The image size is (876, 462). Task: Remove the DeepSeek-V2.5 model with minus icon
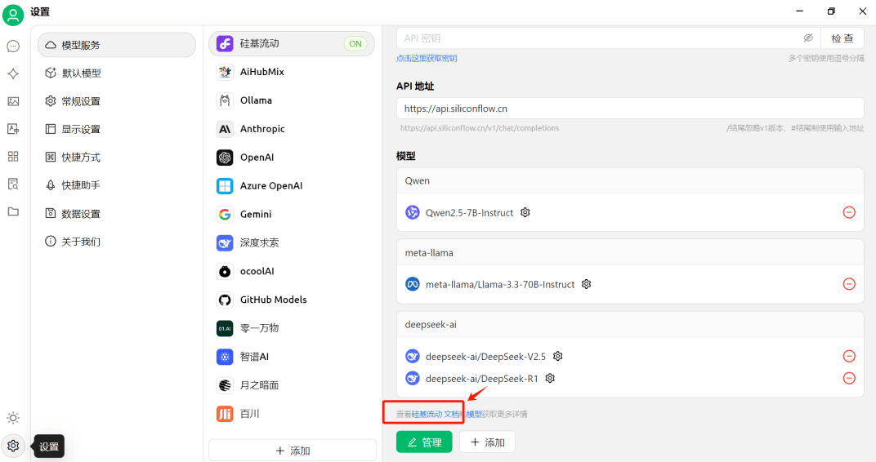click(849, 356)
